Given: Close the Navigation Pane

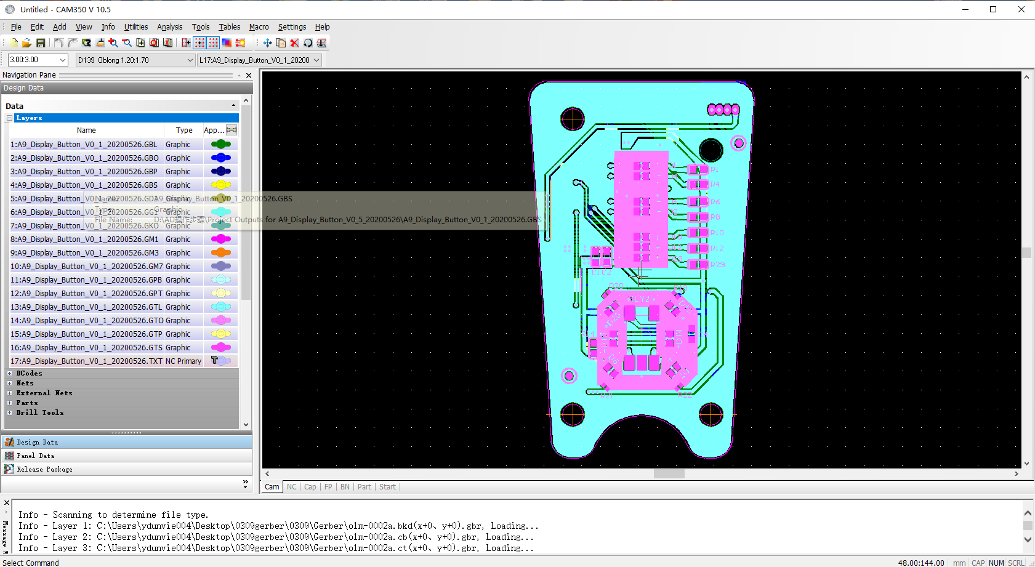Looking at the screenshot, I should tap(249, 75).
